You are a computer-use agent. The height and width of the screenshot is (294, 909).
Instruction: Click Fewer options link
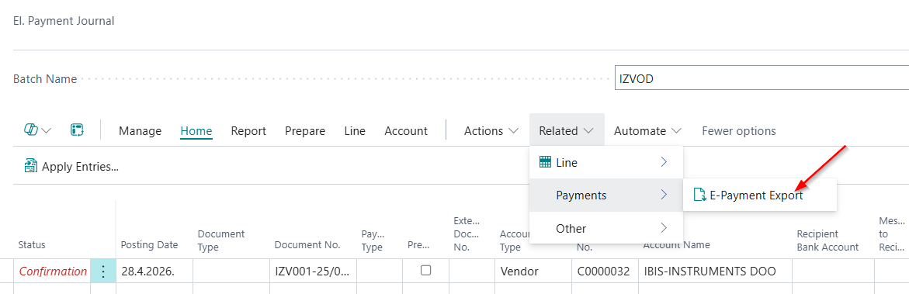(x=738, y=131)
